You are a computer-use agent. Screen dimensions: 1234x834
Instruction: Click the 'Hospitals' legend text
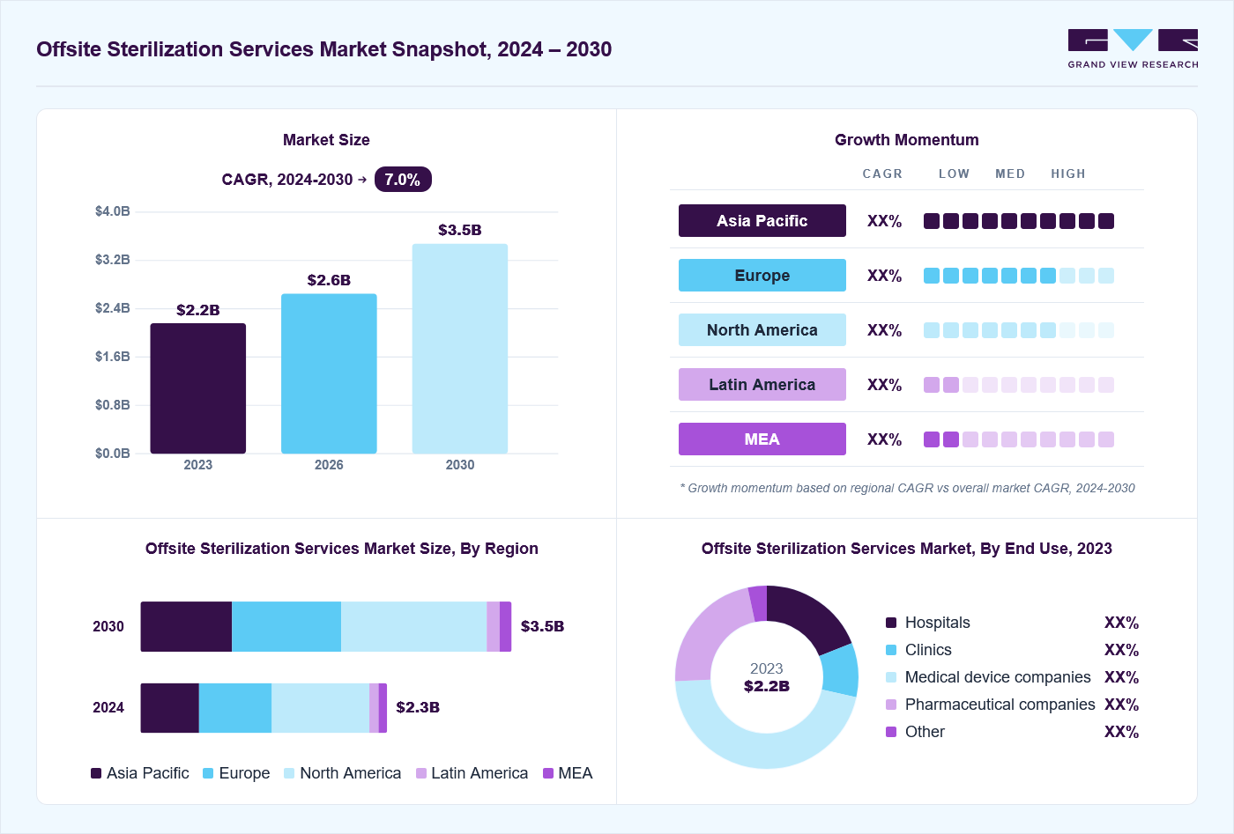pos(938,623)
